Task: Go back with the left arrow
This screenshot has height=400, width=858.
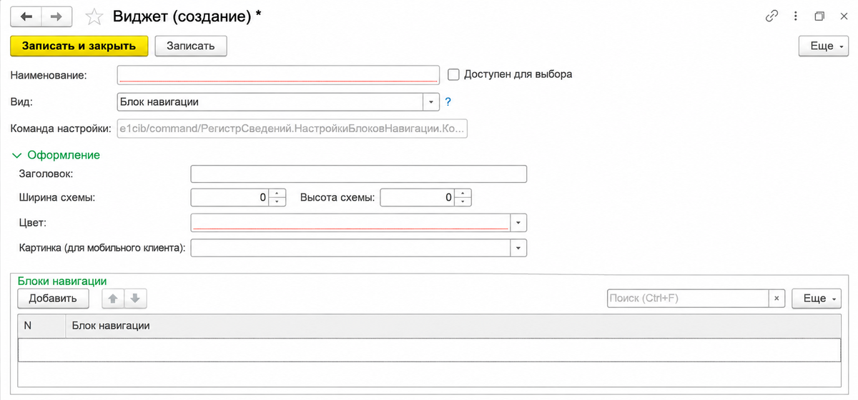Action: (x=27, y=16)
